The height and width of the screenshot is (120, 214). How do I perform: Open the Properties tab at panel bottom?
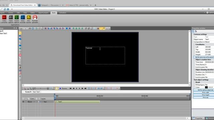[x=199, y=118]
